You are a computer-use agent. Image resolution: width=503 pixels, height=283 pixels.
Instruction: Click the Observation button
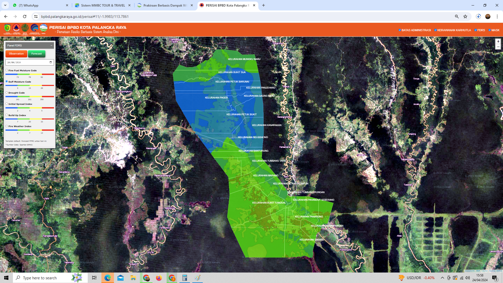[x=16, y=54]
